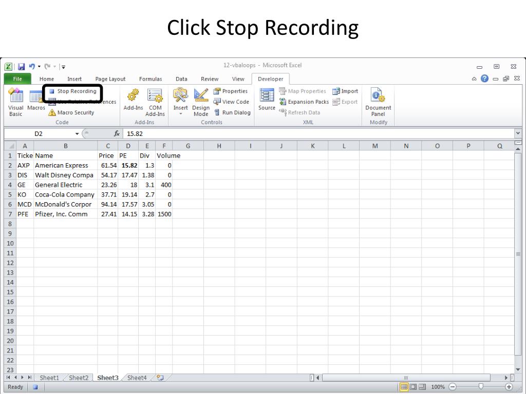Switch to the Home tab

click(47, 78)
